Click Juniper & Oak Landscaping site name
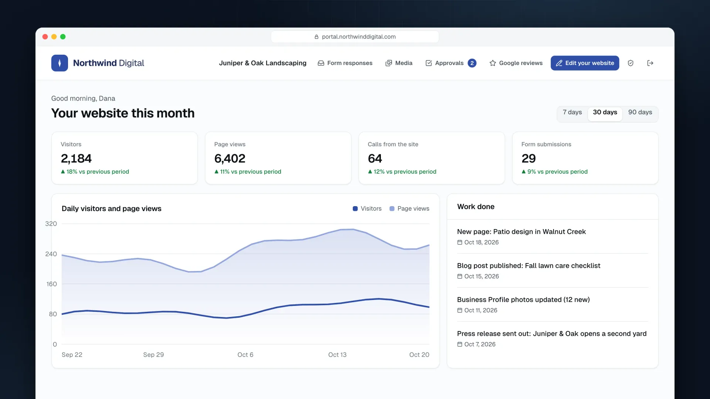The width and height of the screenshot is (710, 399). coord(263,63)
